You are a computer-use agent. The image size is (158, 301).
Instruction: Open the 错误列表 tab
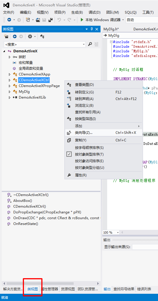[144, 289]
